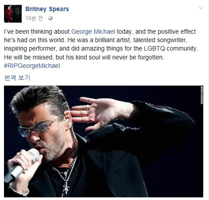The height and width of the screenshot is (200, 209).
Task: Open the #RIPGeorgeMichael hashtag
Action: coord(32,66)
